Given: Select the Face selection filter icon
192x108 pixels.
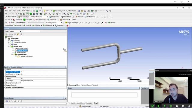Looking at the screenshot, I should pos(27,14).
